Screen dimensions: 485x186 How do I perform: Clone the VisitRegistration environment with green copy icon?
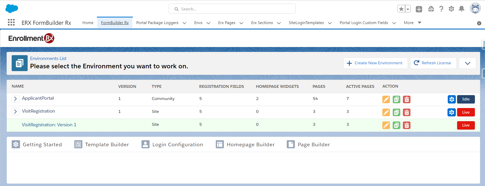(396, 112)
